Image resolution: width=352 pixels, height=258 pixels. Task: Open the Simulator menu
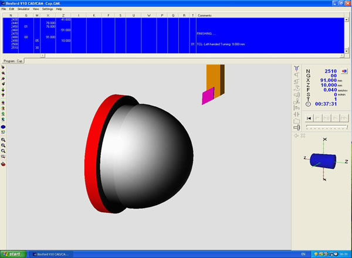[23, 9]
